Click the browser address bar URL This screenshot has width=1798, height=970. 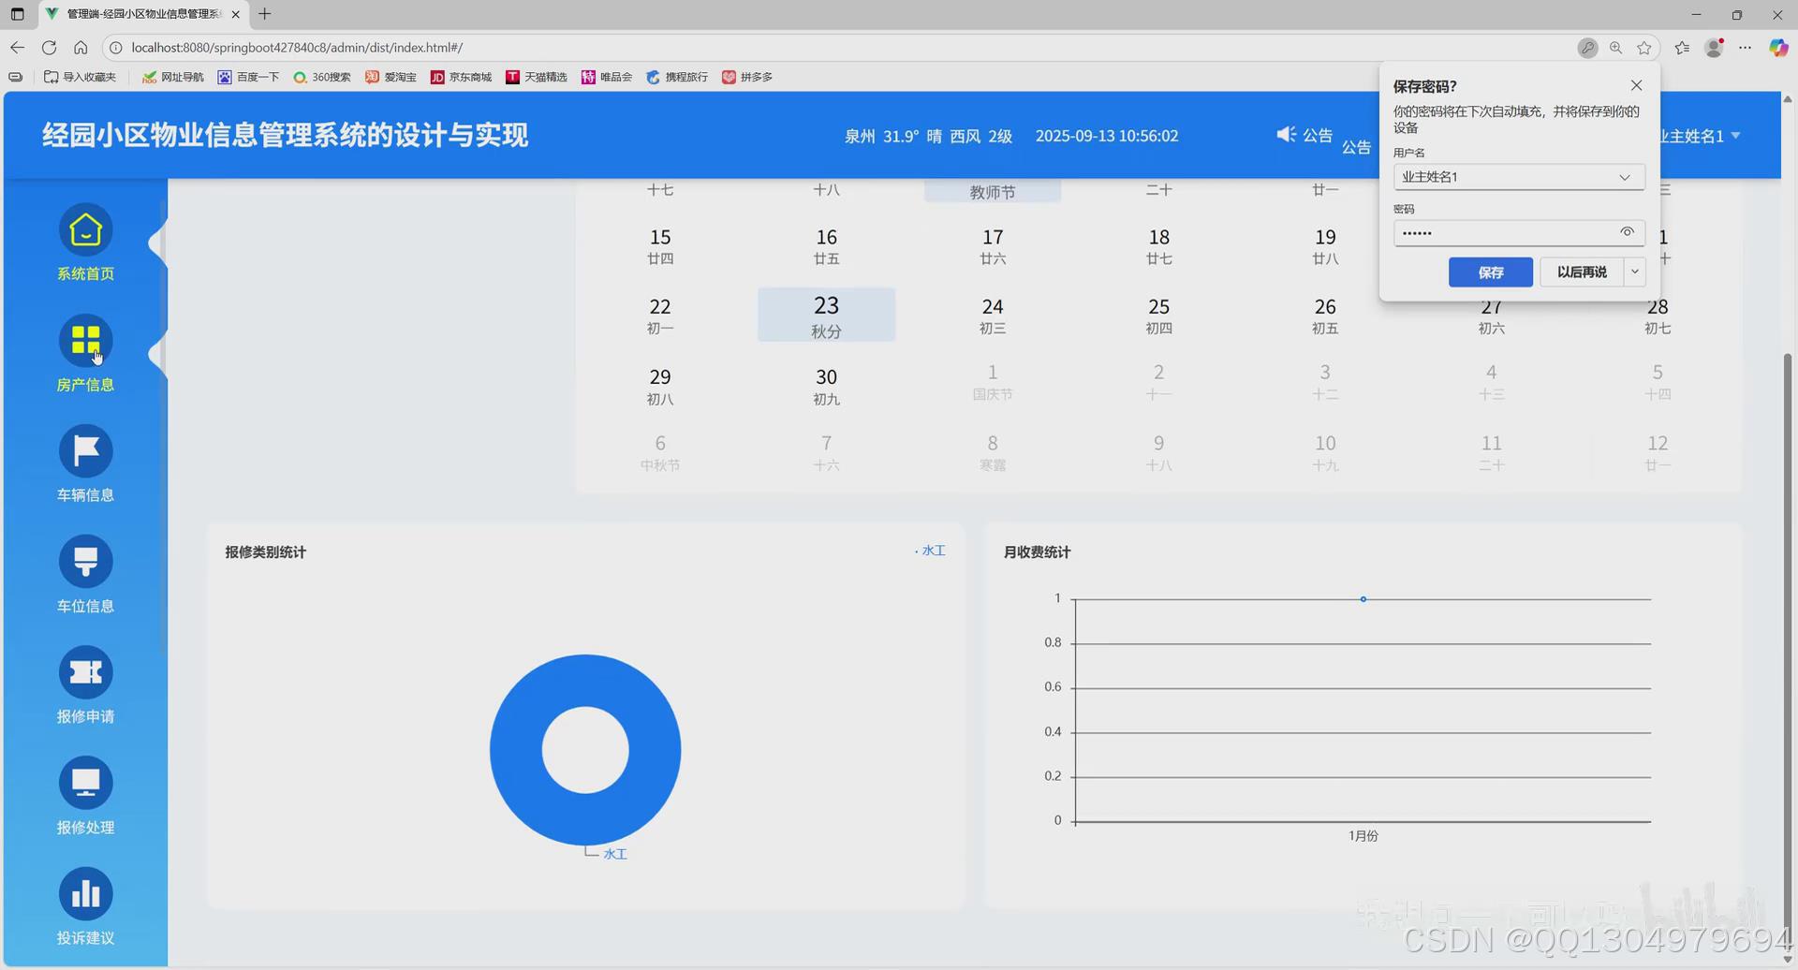coord(298,48)
